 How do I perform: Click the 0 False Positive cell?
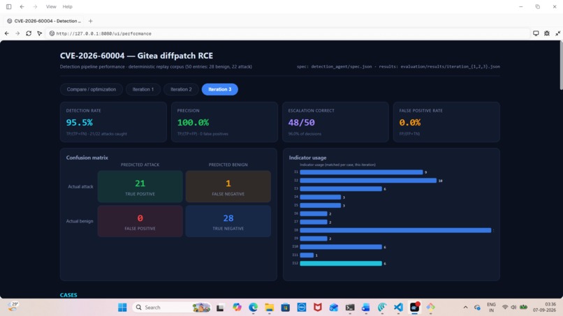(x=140, y=221)
